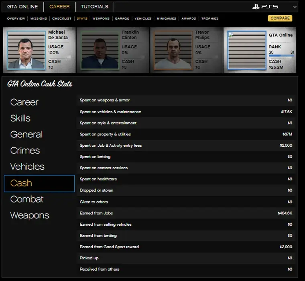Navigate to the Garage page
Viewport: 305px width, 281px height.
[x=122, y=18]
